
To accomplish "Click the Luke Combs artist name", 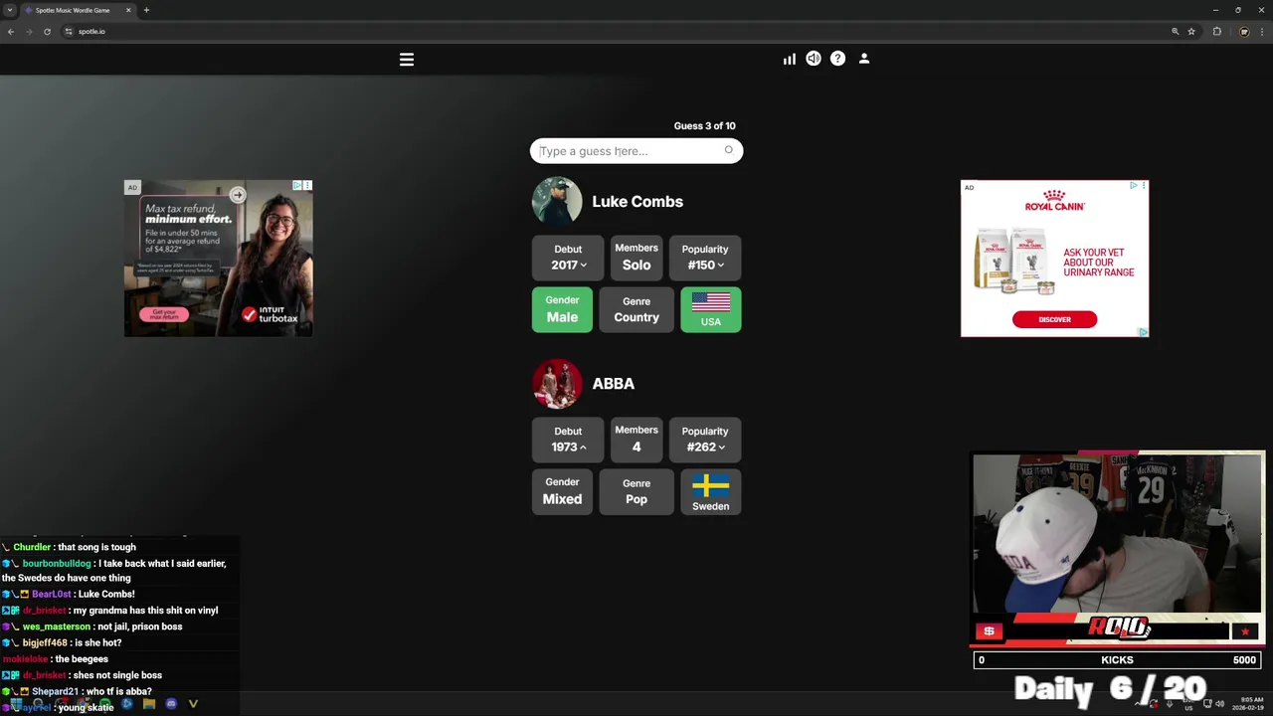I will (x=637, y=202).
